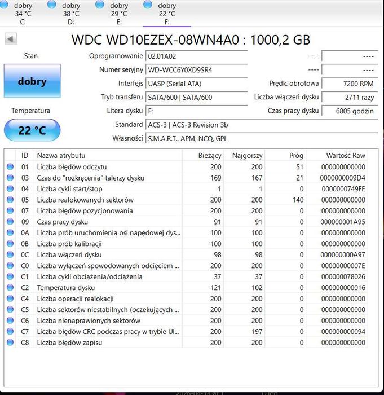Viewport: 384px width, 395px height.
Task: Click the interface field UASP (Serial ATA)
Action: [x=197, y=84]
